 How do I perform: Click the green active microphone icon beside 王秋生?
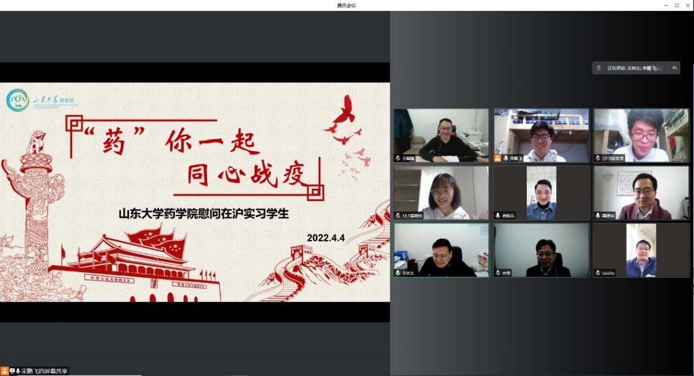point(398,273)
